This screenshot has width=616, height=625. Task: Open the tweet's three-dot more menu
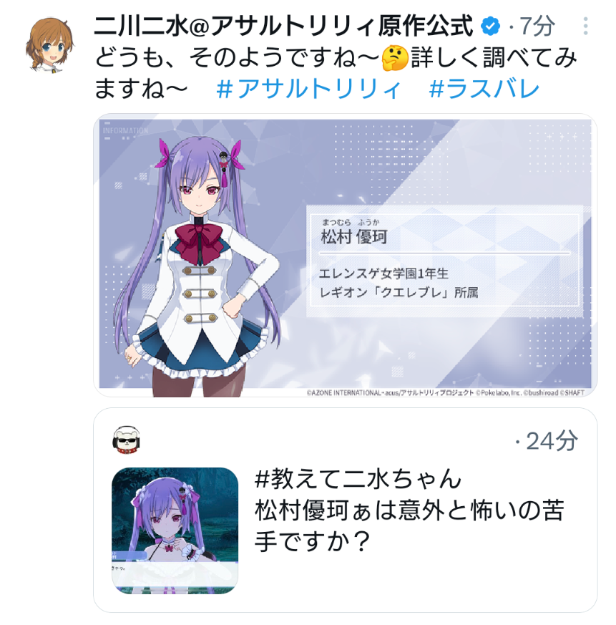tap(585, 26)
